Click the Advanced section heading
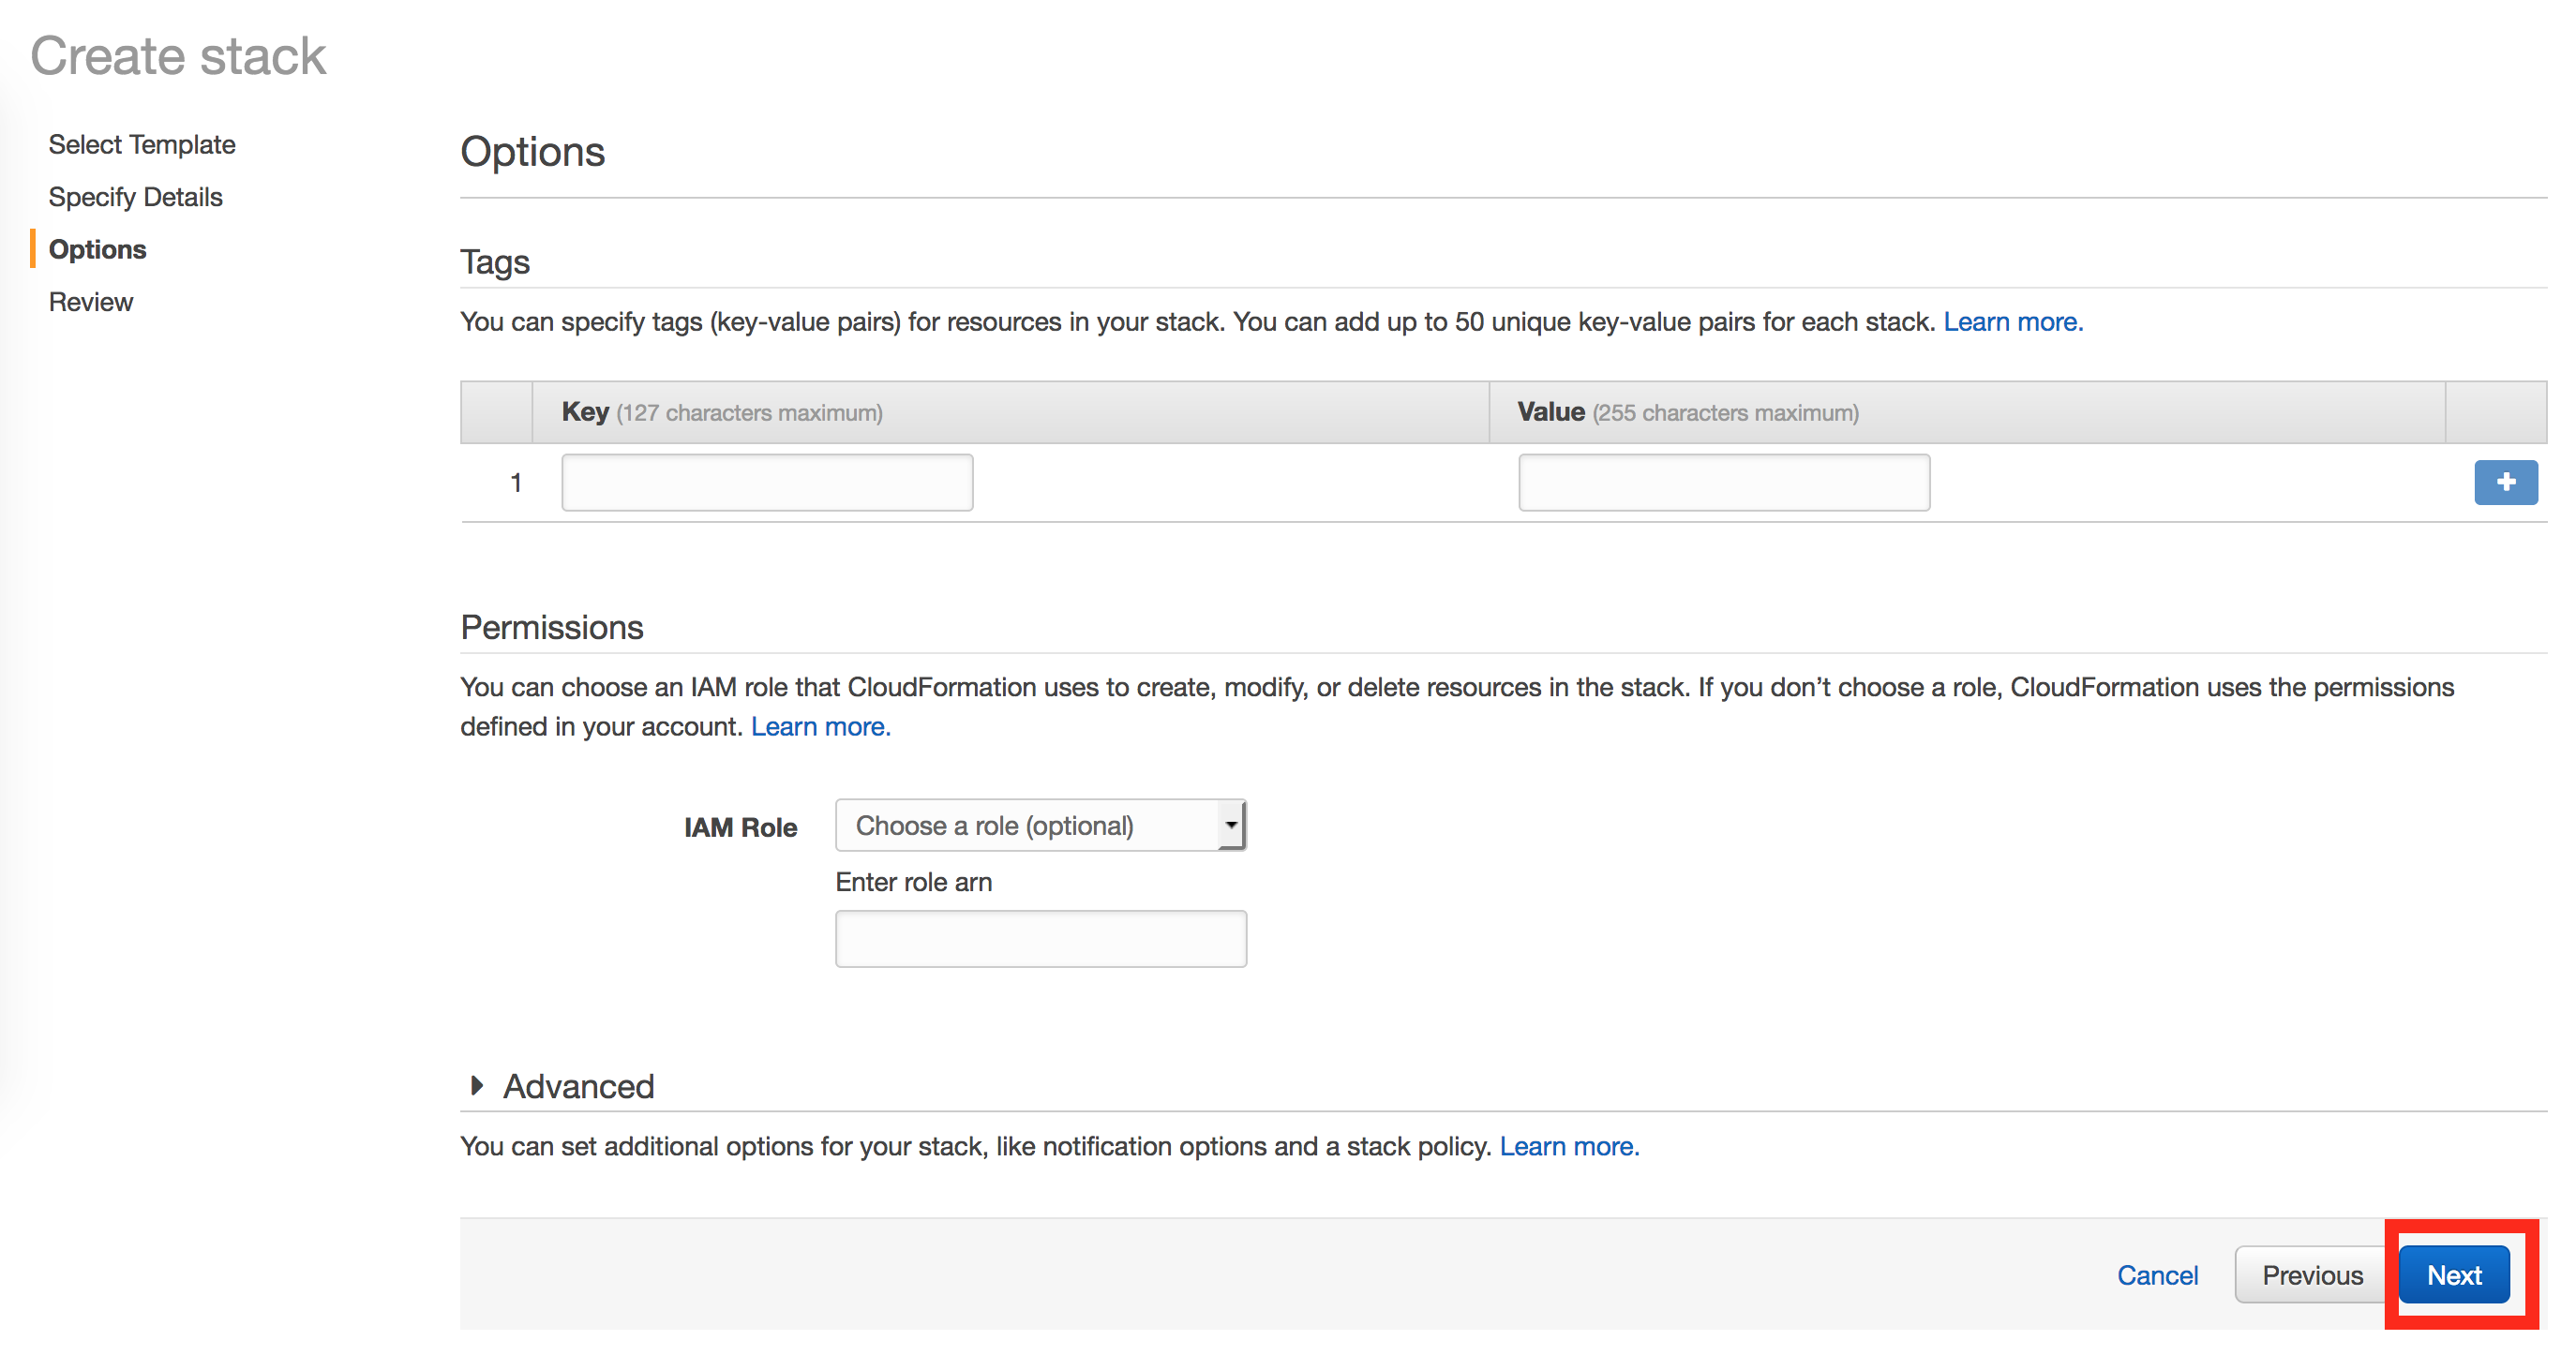2576x1355 pixels. [578, 1086]
